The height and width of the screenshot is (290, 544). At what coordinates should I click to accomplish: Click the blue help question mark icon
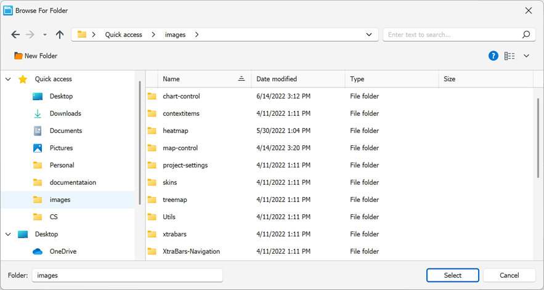point(493,56)
